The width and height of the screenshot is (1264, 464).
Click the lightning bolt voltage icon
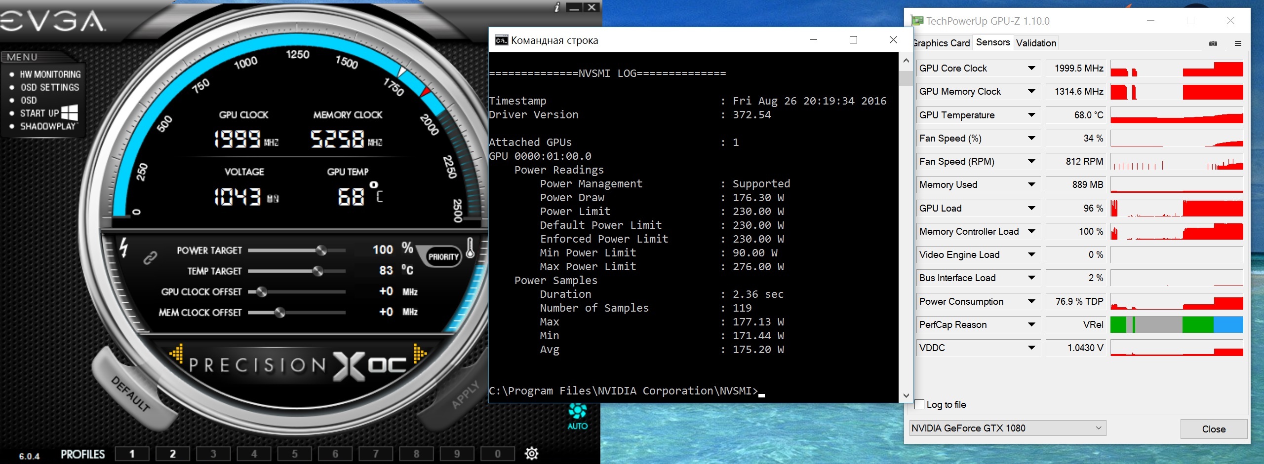pyautogui.click(x=124, y=248)
